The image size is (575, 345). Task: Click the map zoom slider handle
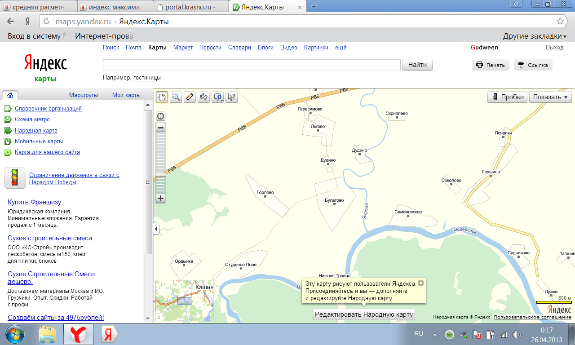(160, 175)
